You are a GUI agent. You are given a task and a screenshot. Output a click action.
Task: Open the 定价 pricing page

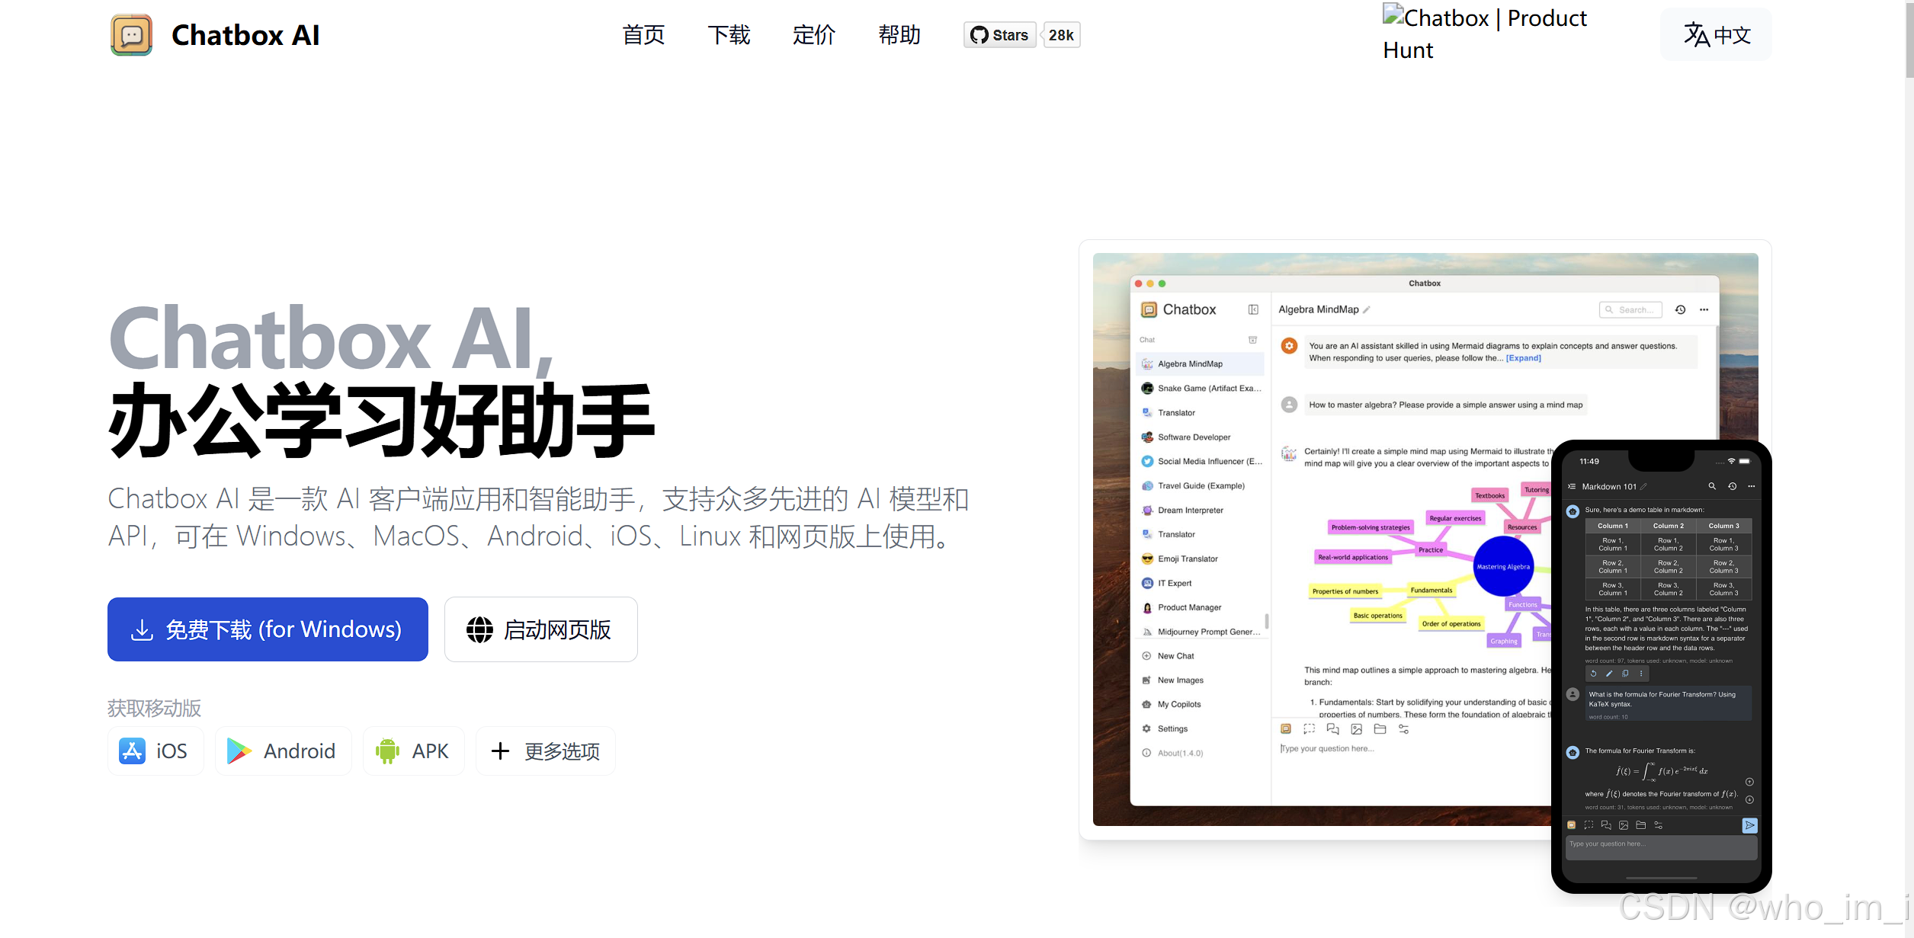pos(814,35)
